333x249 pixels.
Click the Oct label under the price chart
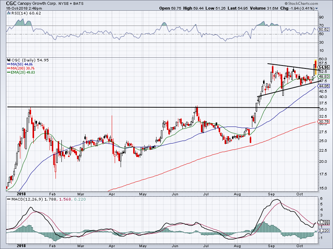[300, 194]
